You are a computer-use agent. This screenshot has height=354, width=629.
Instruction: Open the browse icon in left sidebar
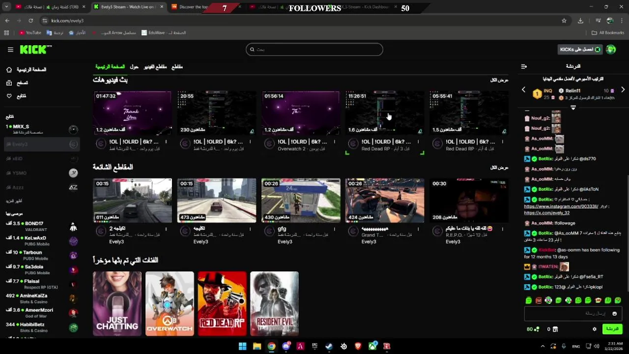(9, 83)
